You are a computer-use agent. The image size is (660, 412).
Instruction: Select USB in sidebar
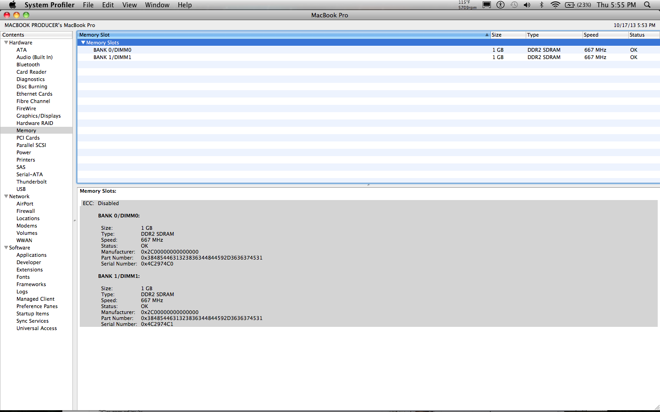21,189
